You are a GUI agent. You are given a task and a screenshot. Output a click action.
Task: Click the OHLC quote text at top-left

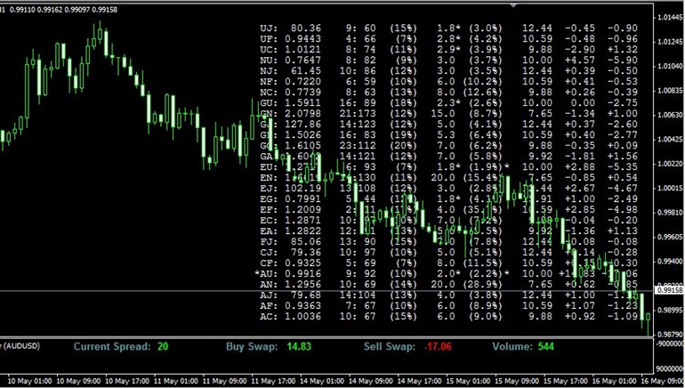point(58,10)
